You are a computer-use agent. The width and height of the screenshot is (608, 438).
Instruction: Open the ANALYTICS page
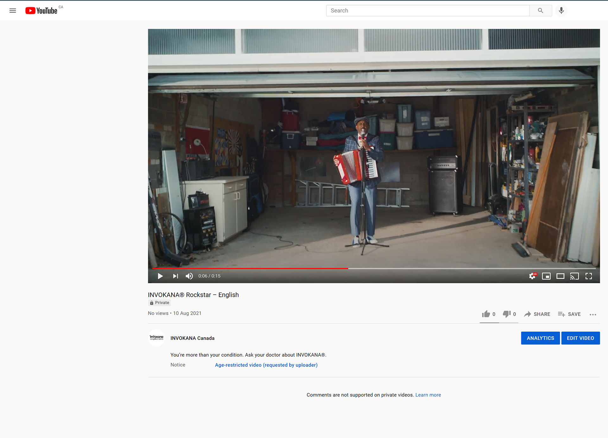(540, 338)
